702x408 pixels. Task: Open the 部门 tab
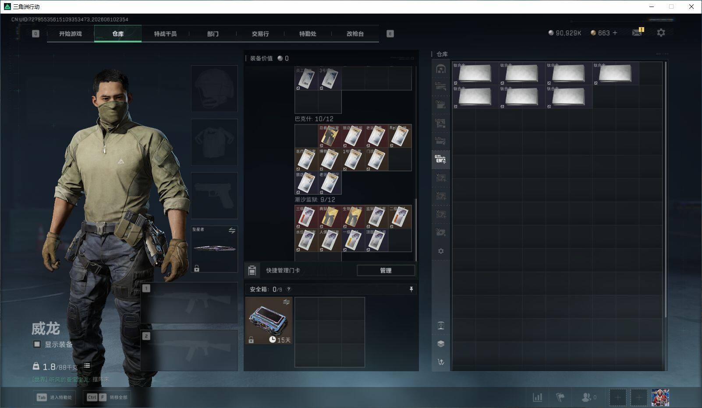click(213, 34)
